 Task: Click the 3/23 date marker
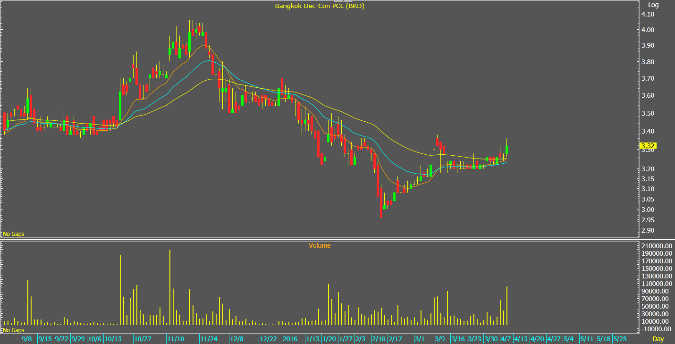[x=474, y=339]
